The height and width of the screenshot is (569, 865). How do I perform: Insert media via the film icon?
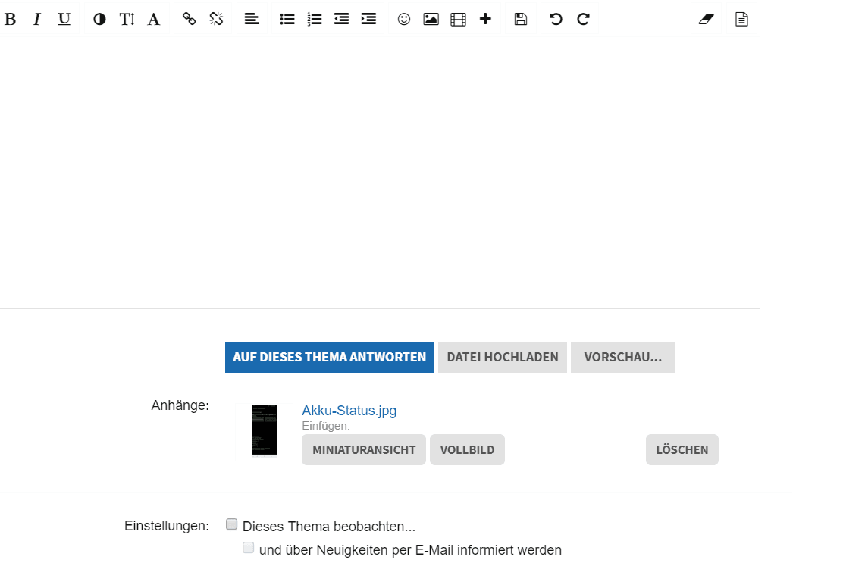coord(458,19)
